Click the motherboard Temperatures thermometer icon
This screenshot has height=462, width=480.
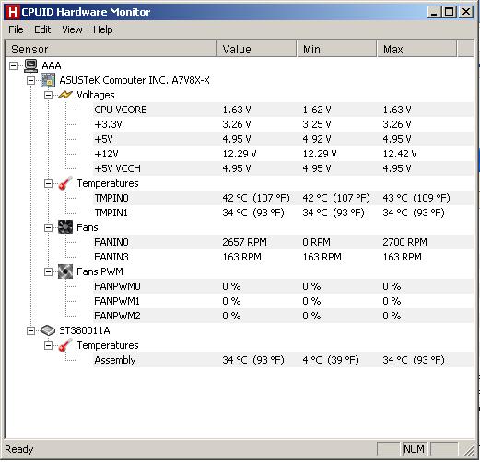point(65,183)
